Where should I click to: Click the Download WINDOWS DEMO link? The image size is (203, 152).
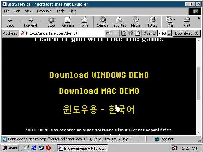pyautogui.click(x=99, y=75)
